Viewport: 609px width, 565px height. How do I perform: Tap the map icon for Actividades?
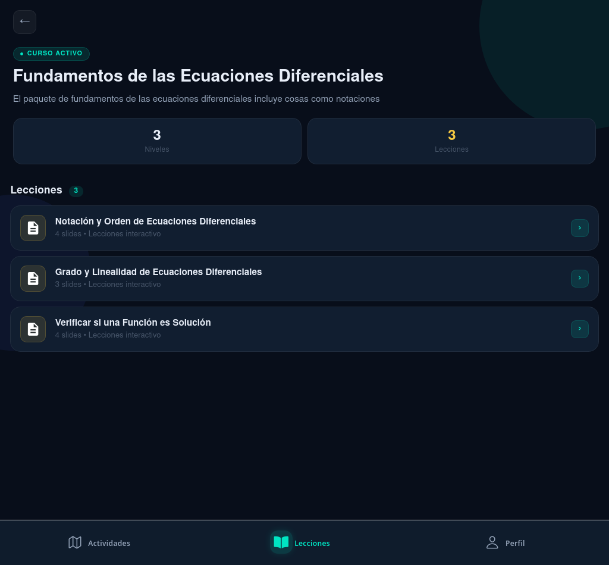pyautogui.click(x=75, y=542)
